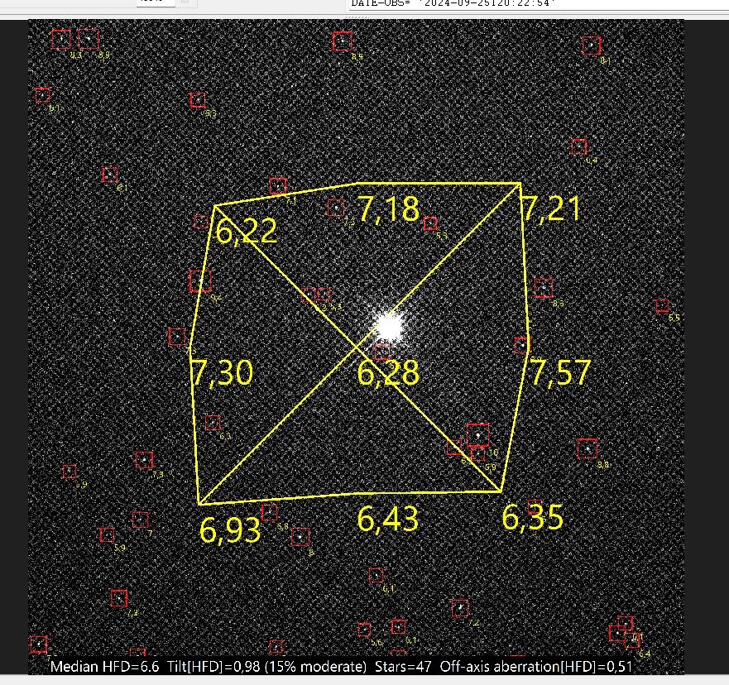Click the 6,22 corner HFD value
Screen dimensions: 729x685
[246, 231]
